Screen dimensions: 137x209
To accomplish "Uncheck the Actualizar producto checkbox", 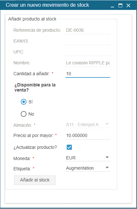I will (x=69, y=147).
